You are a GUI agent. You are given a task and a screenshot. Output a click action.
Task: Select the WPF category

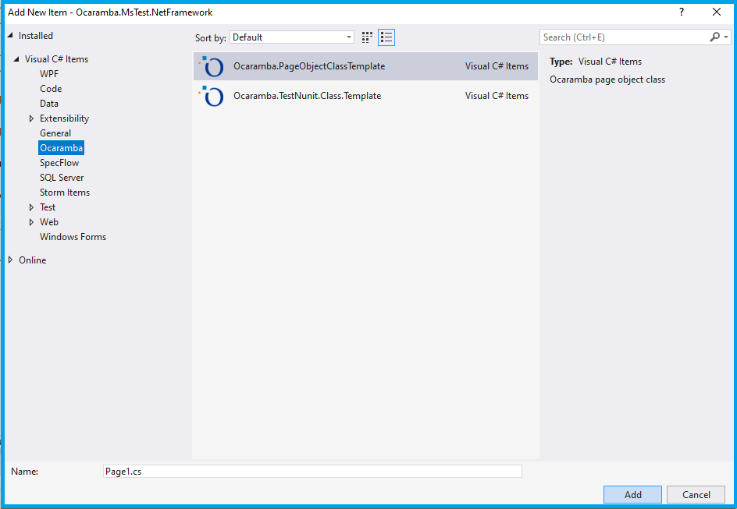click(49, 74)
